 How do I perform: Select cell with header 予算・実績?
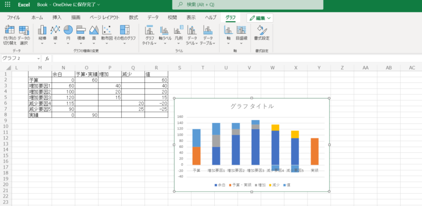click(87, 74)
